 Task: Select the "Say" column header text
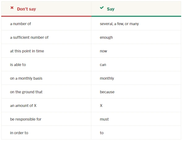point(111,9)
